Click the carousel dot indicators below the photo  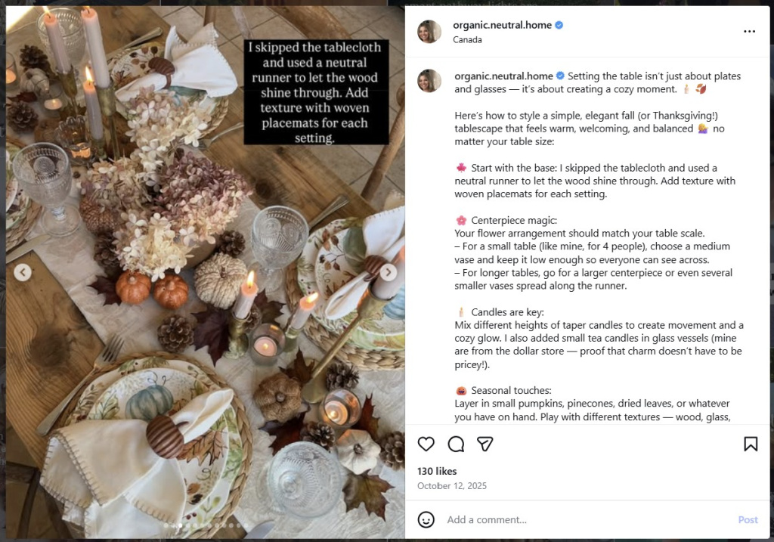point(206,525)
